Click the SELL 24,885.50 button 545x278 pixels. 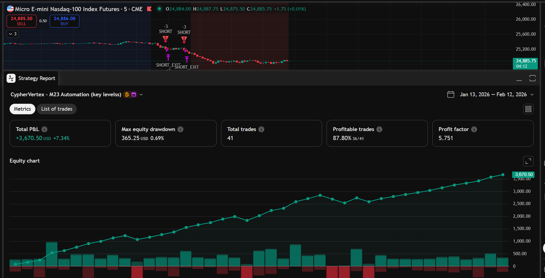point(21,21)
